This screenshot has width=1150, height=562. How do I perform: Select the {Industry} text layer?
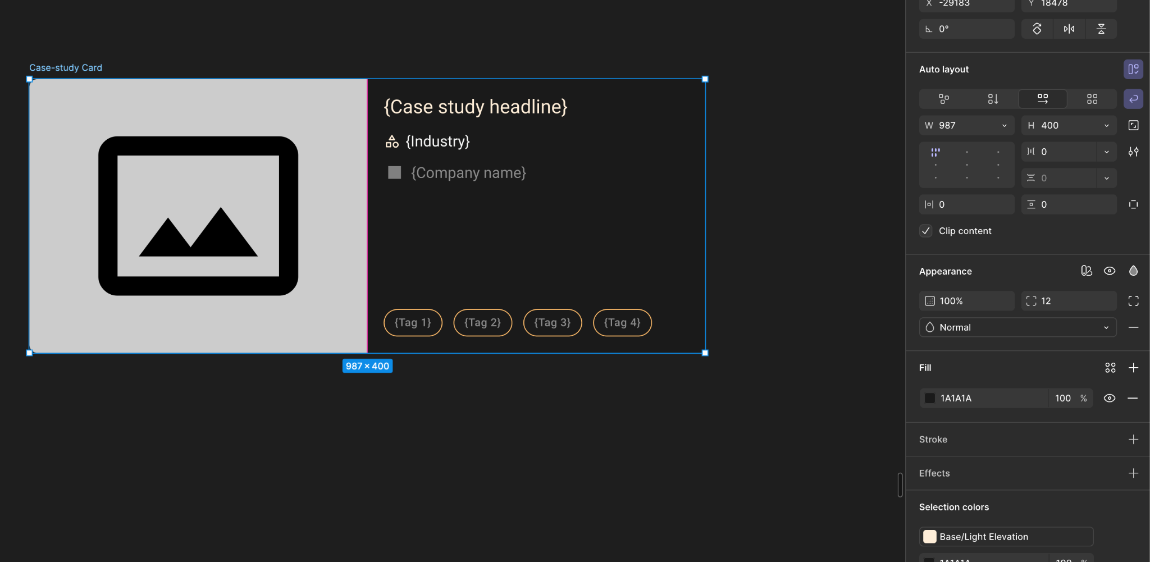click(x=438, y=141)
